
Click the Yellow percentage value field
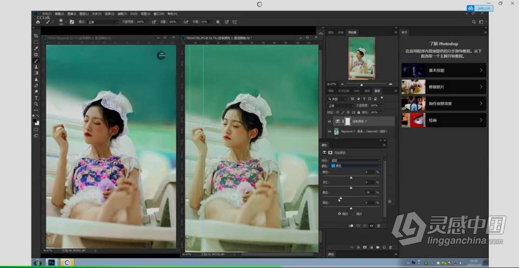pos(369,192)
